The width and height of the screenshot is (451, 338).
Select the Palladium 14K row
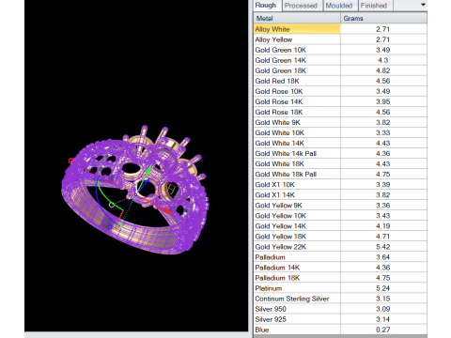click(x=340, y=268)
